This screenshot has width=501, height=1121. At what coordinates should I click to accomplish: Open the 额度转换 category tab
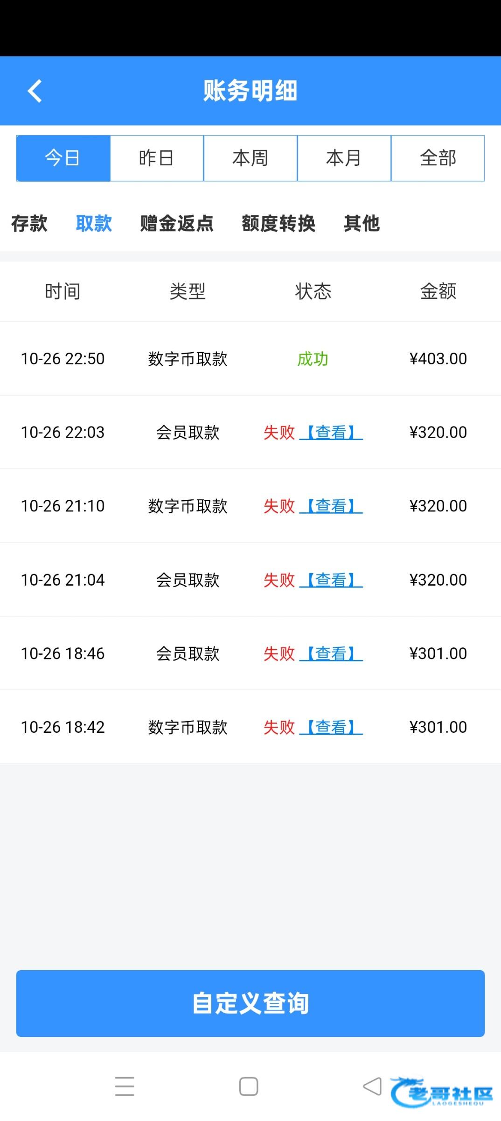click(278, 223)
